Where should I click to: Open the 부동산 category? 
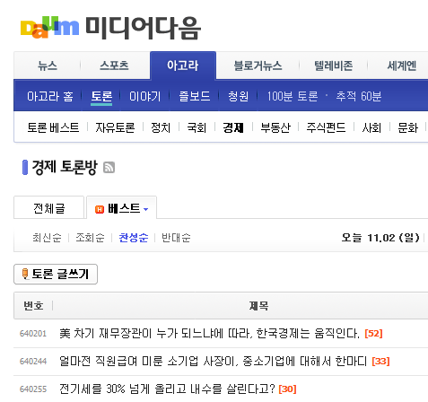coord(275,127)
